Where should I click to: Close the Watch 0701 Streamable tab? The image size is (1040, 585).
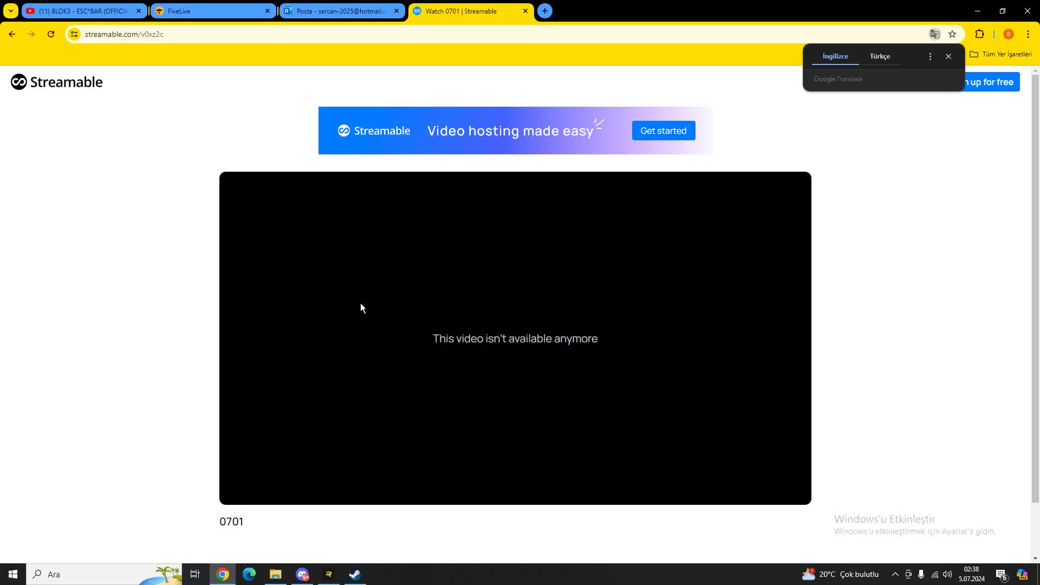tap(525, 11)
